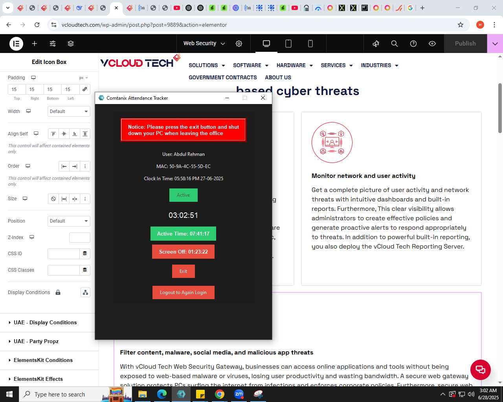Open Publish options arrow
This screenshot has height=402, width=503.
(495, 44)
